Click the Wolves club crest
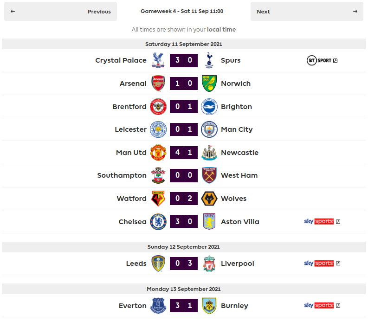Screen dimensions: 368x328 (209, 199)
